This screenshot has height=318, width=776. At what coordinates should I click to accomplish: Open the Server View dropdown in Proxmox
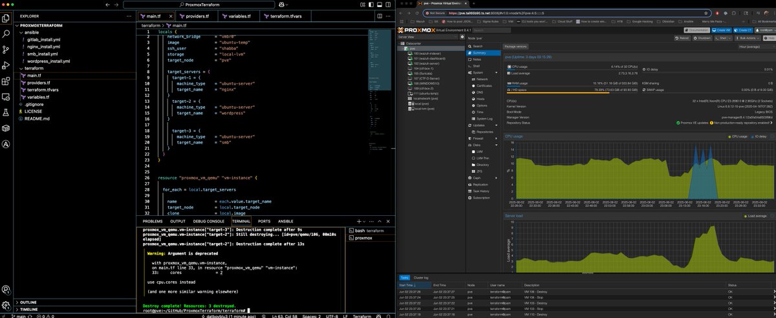point(427,38)
